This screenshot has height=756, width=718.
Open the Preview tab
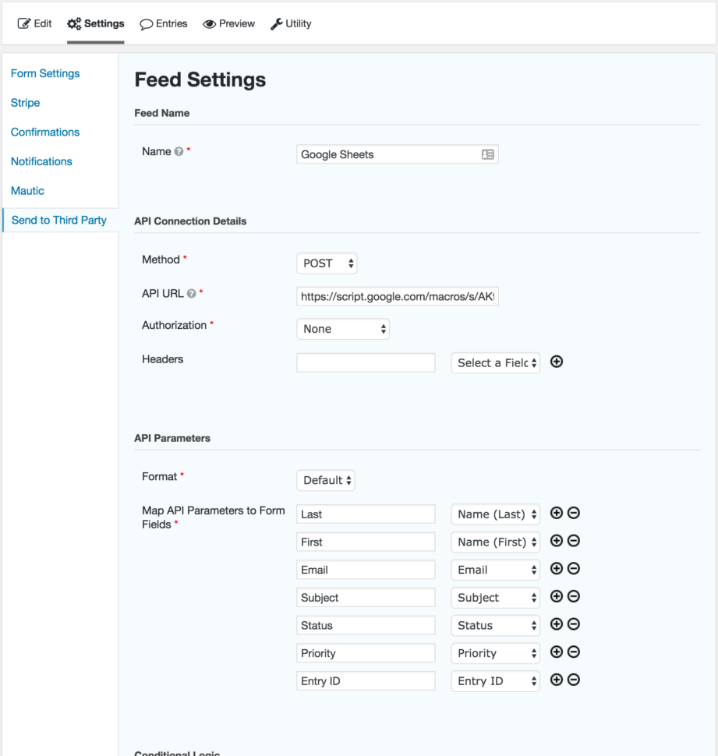coord(228,23)
